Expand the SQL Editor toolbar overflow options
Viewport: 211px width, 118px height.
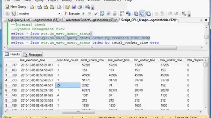(189, 15)
